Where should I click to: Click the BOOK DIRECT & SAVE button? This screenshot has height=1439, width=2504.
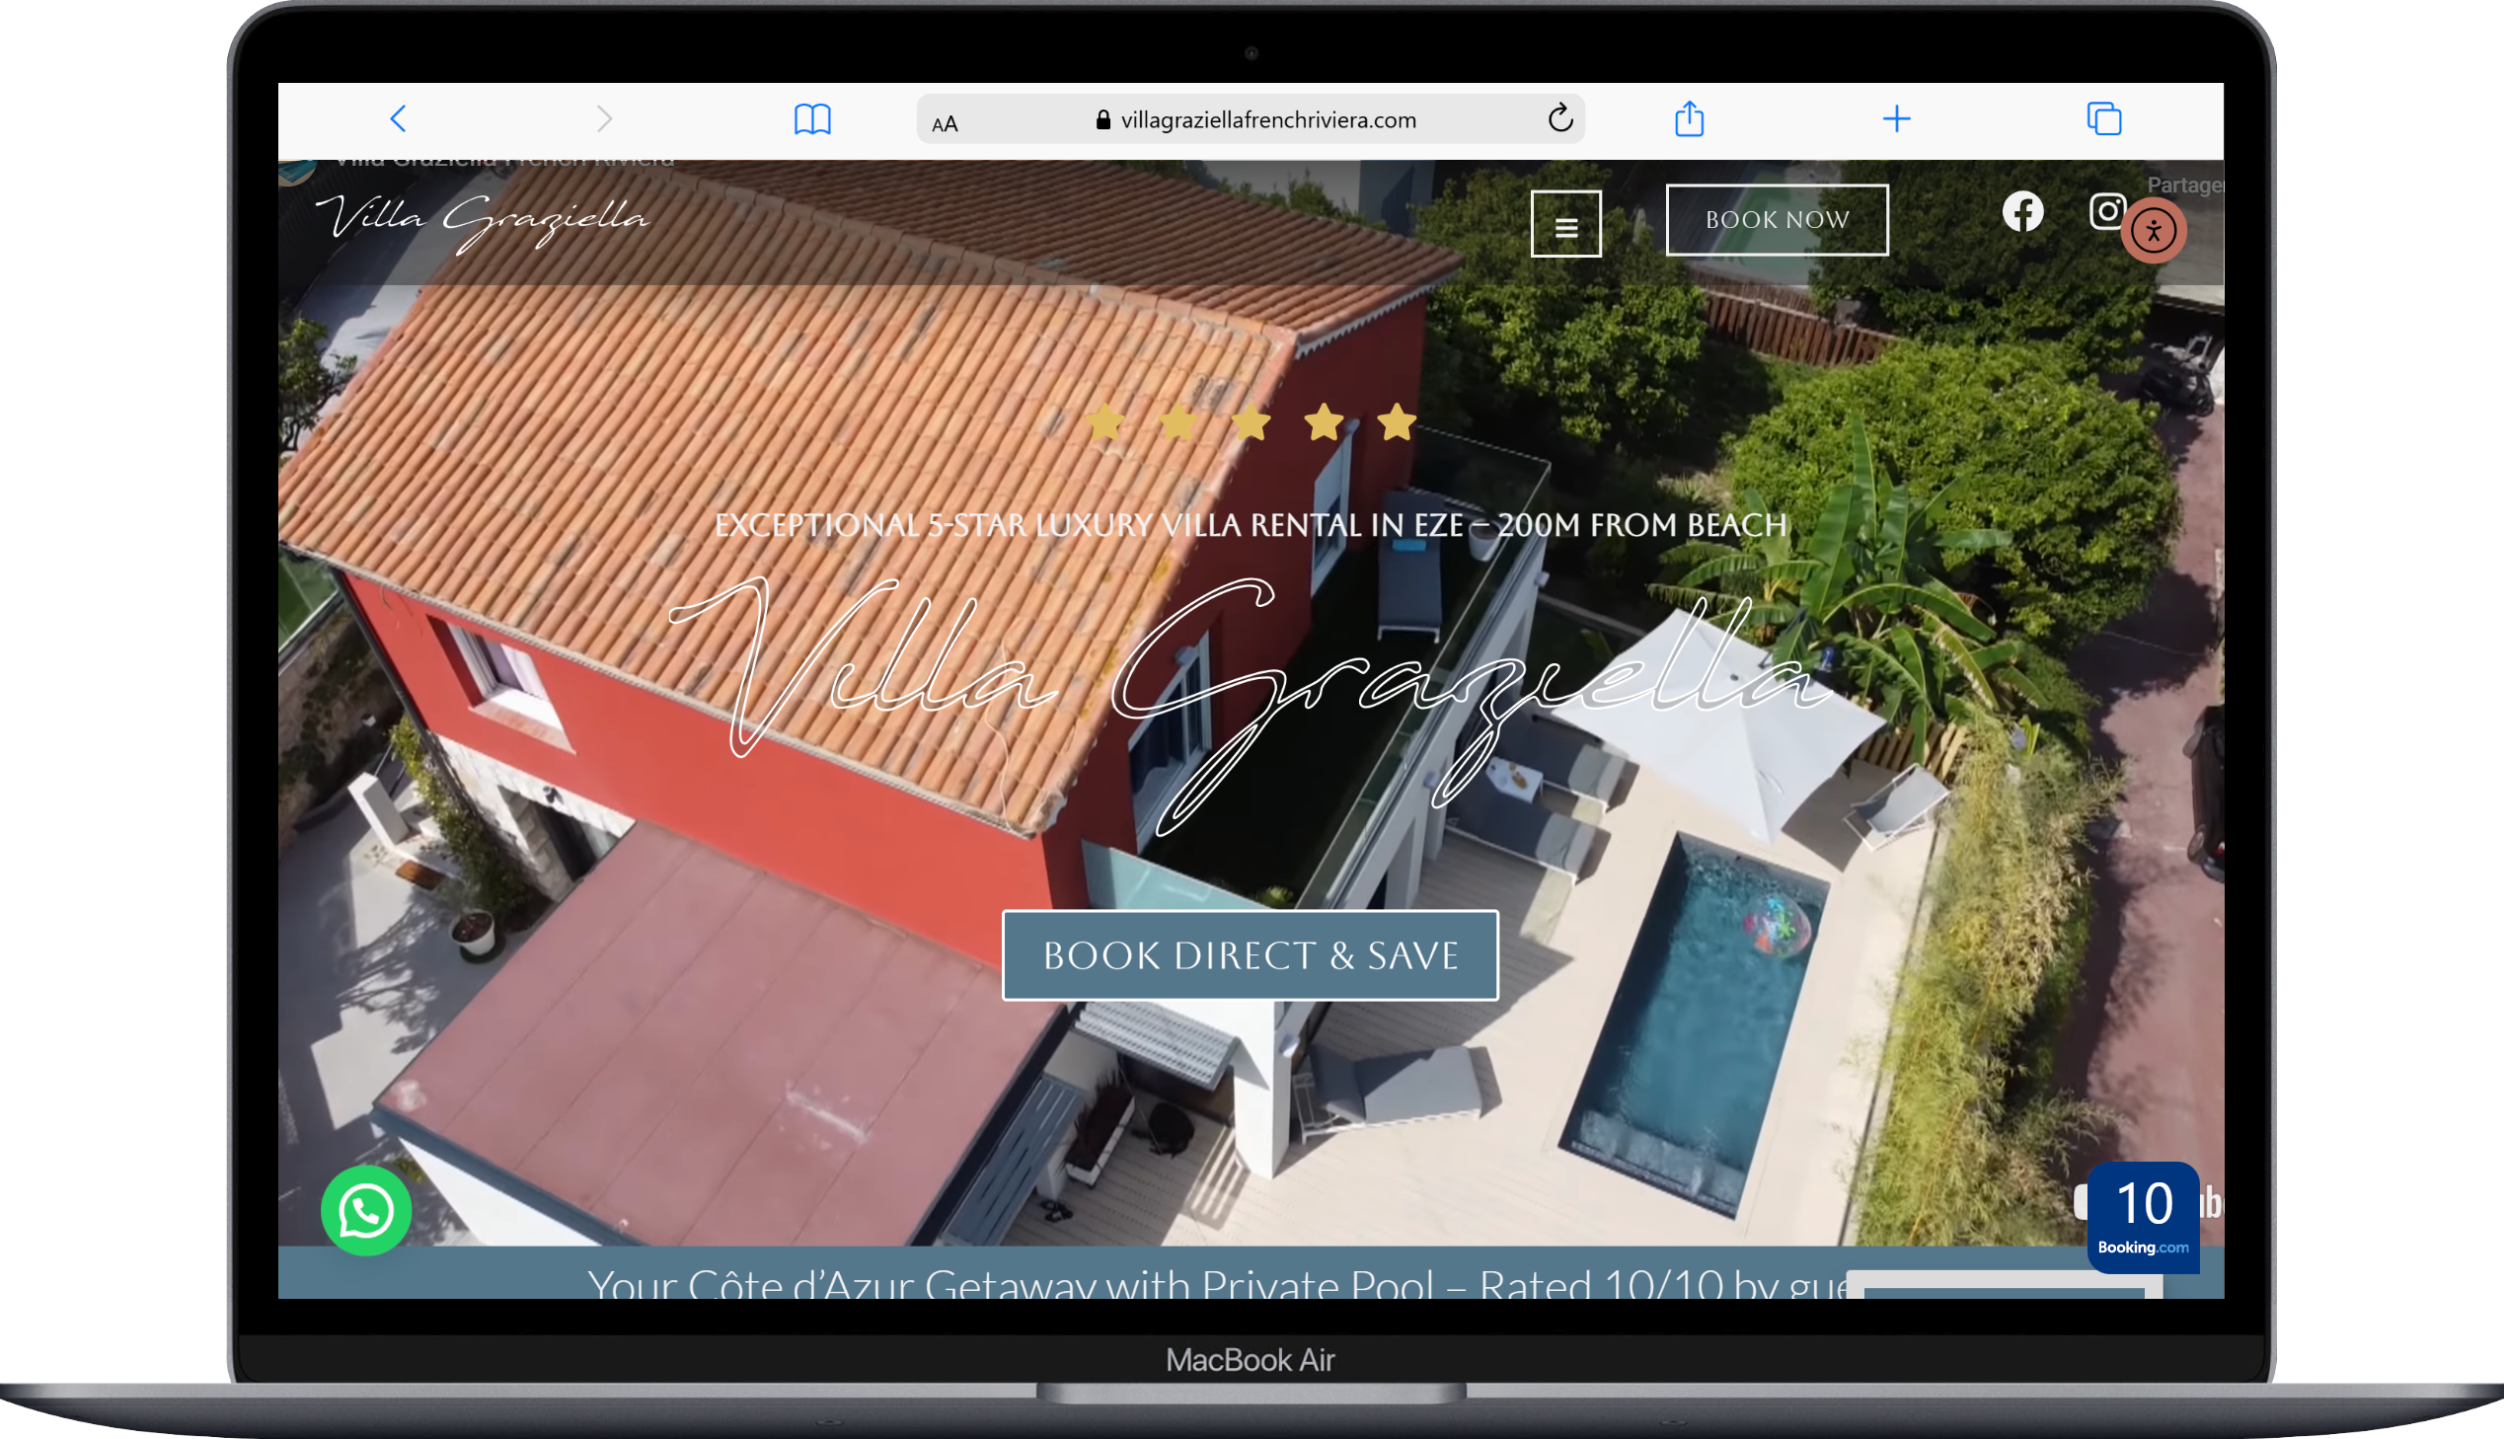[x=1249, y=954]
